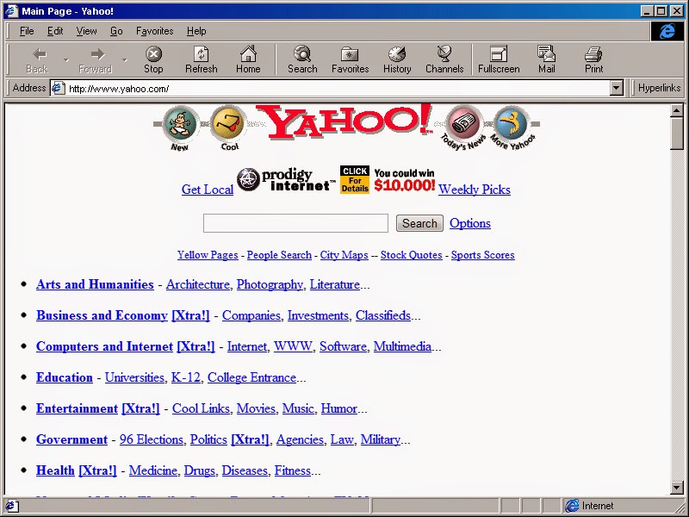Open the Multimedia link
Image resolution: width=689 pixels, height=517 pixels.
click(x=402, y=346)
